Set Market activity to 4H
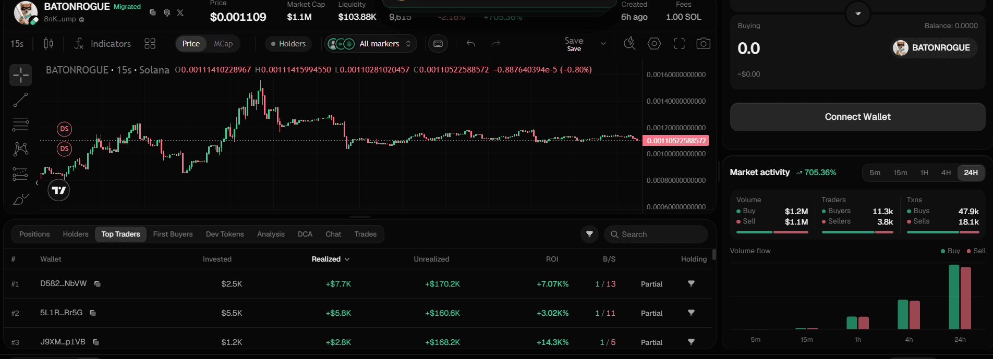The image size is (993, 359). click(x=946, y=172)
